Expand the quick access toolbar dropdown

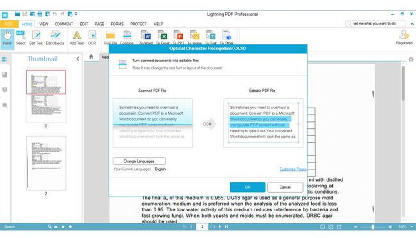(76, 14)
